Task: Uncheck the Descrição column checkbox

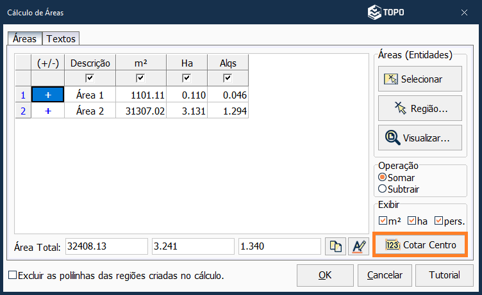Action: [90, 78]
